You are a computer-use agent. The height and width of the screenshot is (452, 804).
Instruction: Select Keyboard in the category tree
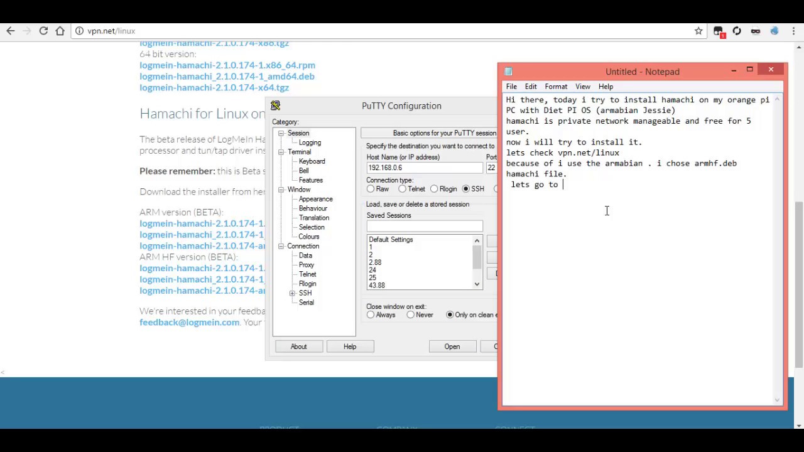coord(312,161)
